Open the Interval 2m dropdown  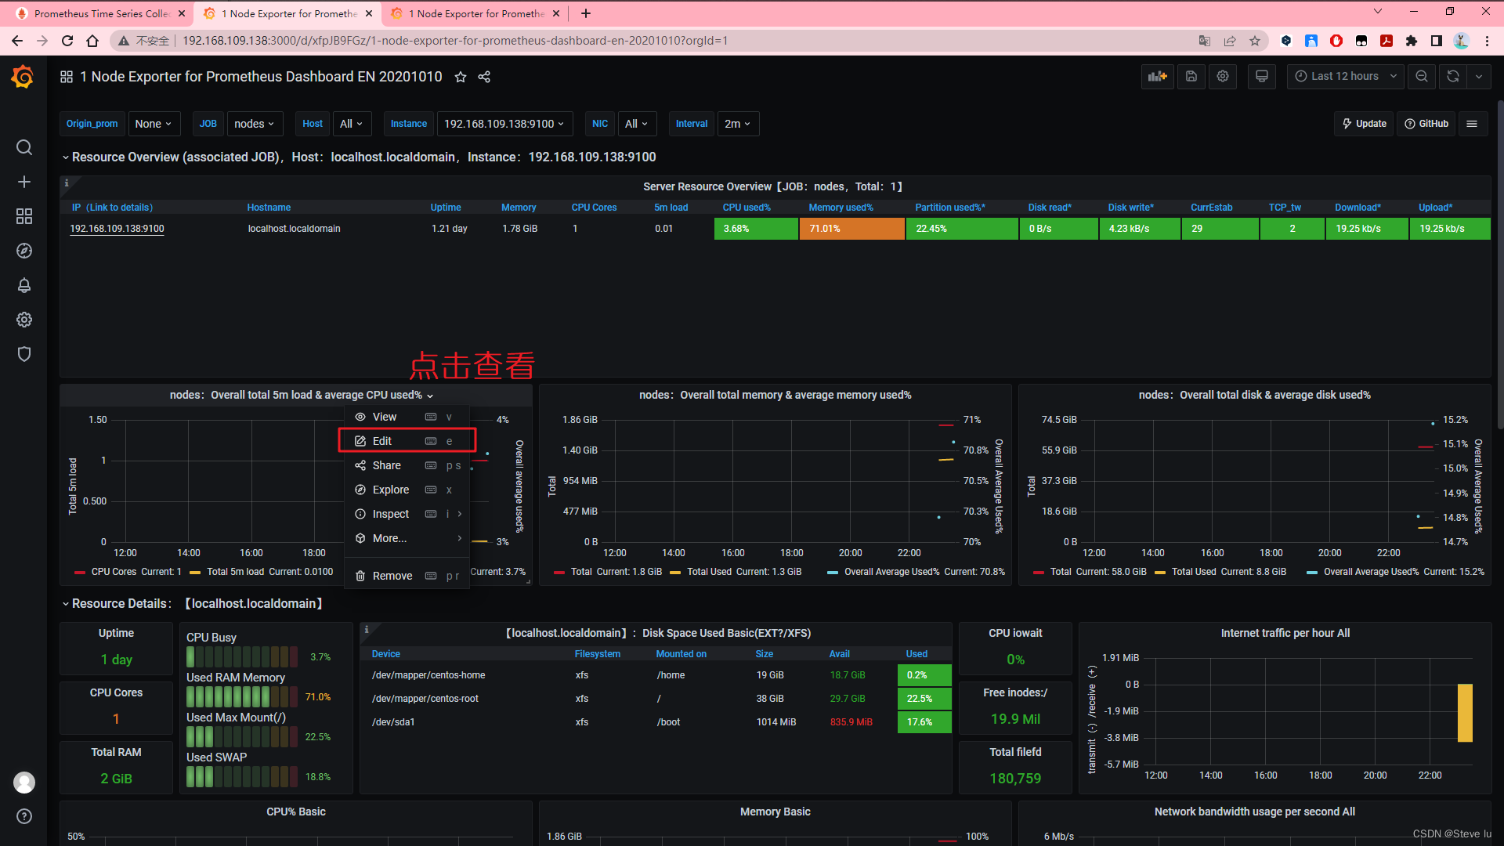pyautogui.click(x=737, y=124)
